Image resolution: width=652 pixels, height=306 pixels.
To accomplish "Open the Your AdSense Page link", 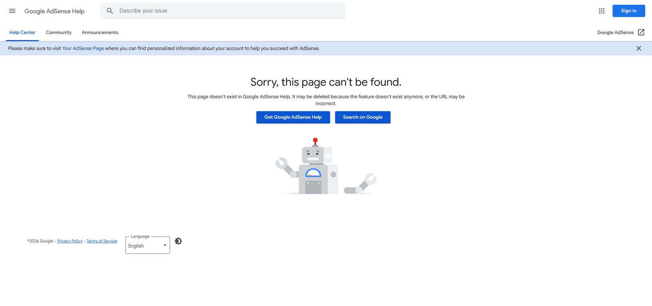I will tap(83, 48).
